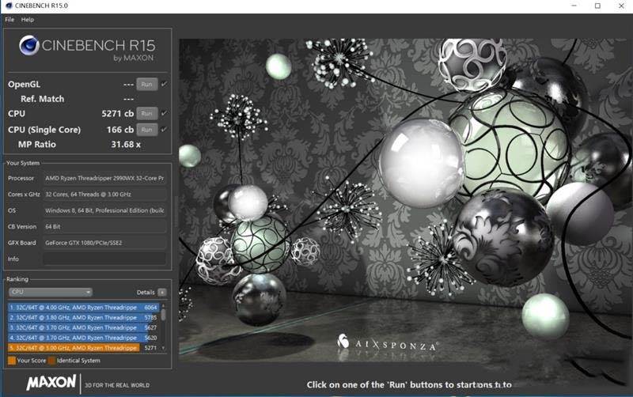Click the Details arrow icon button

point(161,292)
